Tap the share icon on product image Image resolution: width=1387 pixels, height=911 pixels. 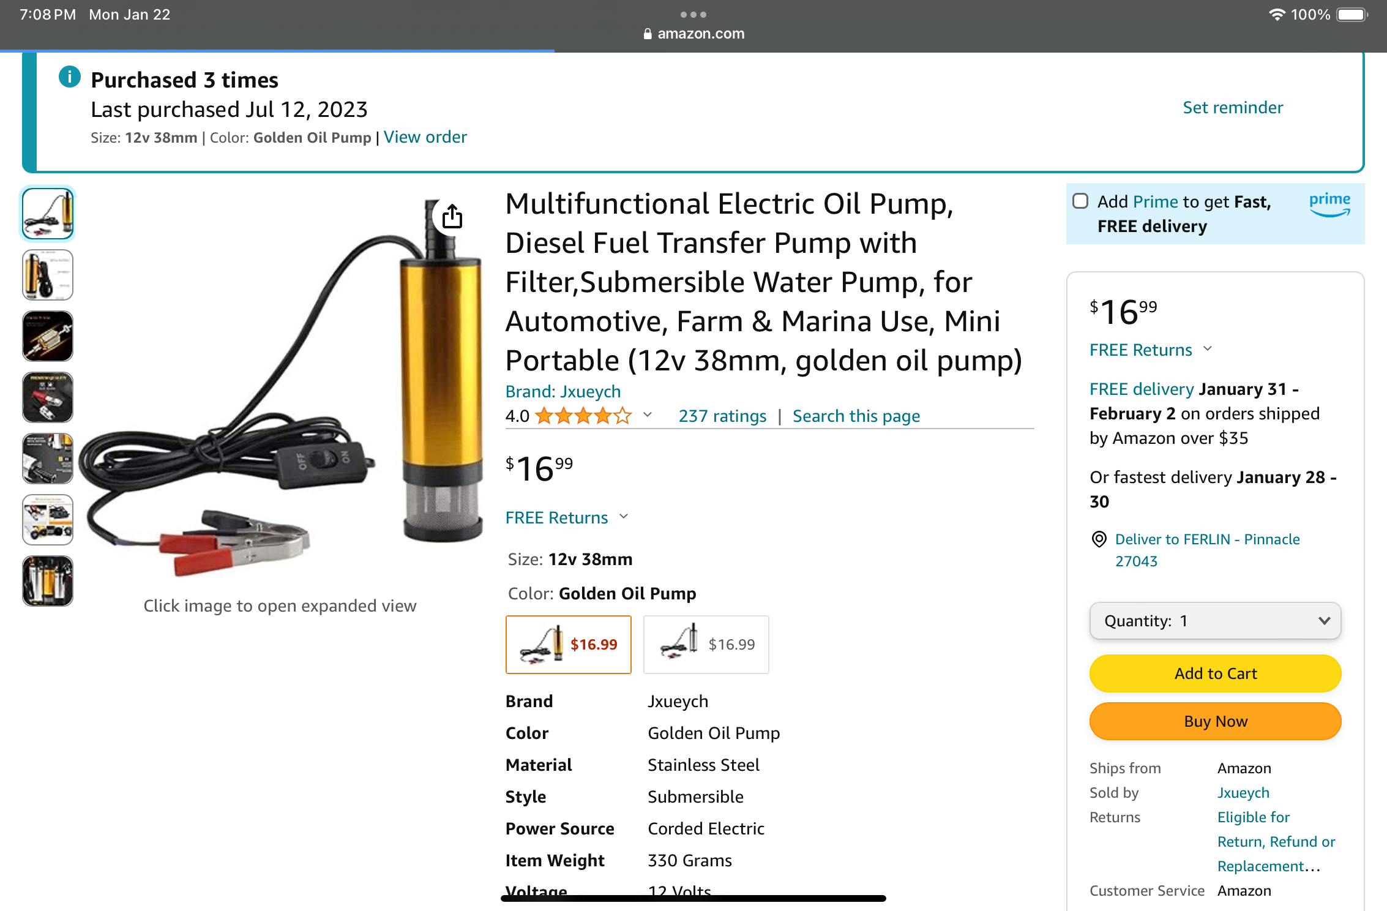452,217
